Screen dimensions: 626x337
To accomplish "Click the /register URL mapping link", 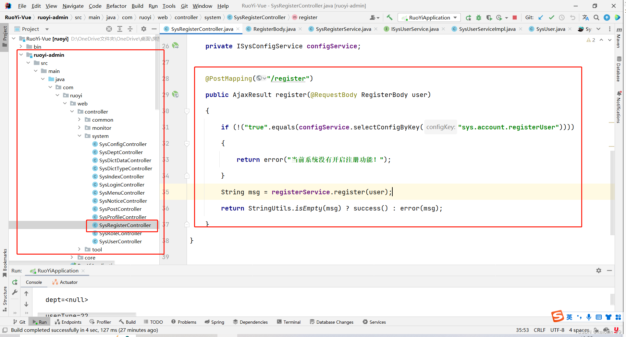I will click(288, 78).
